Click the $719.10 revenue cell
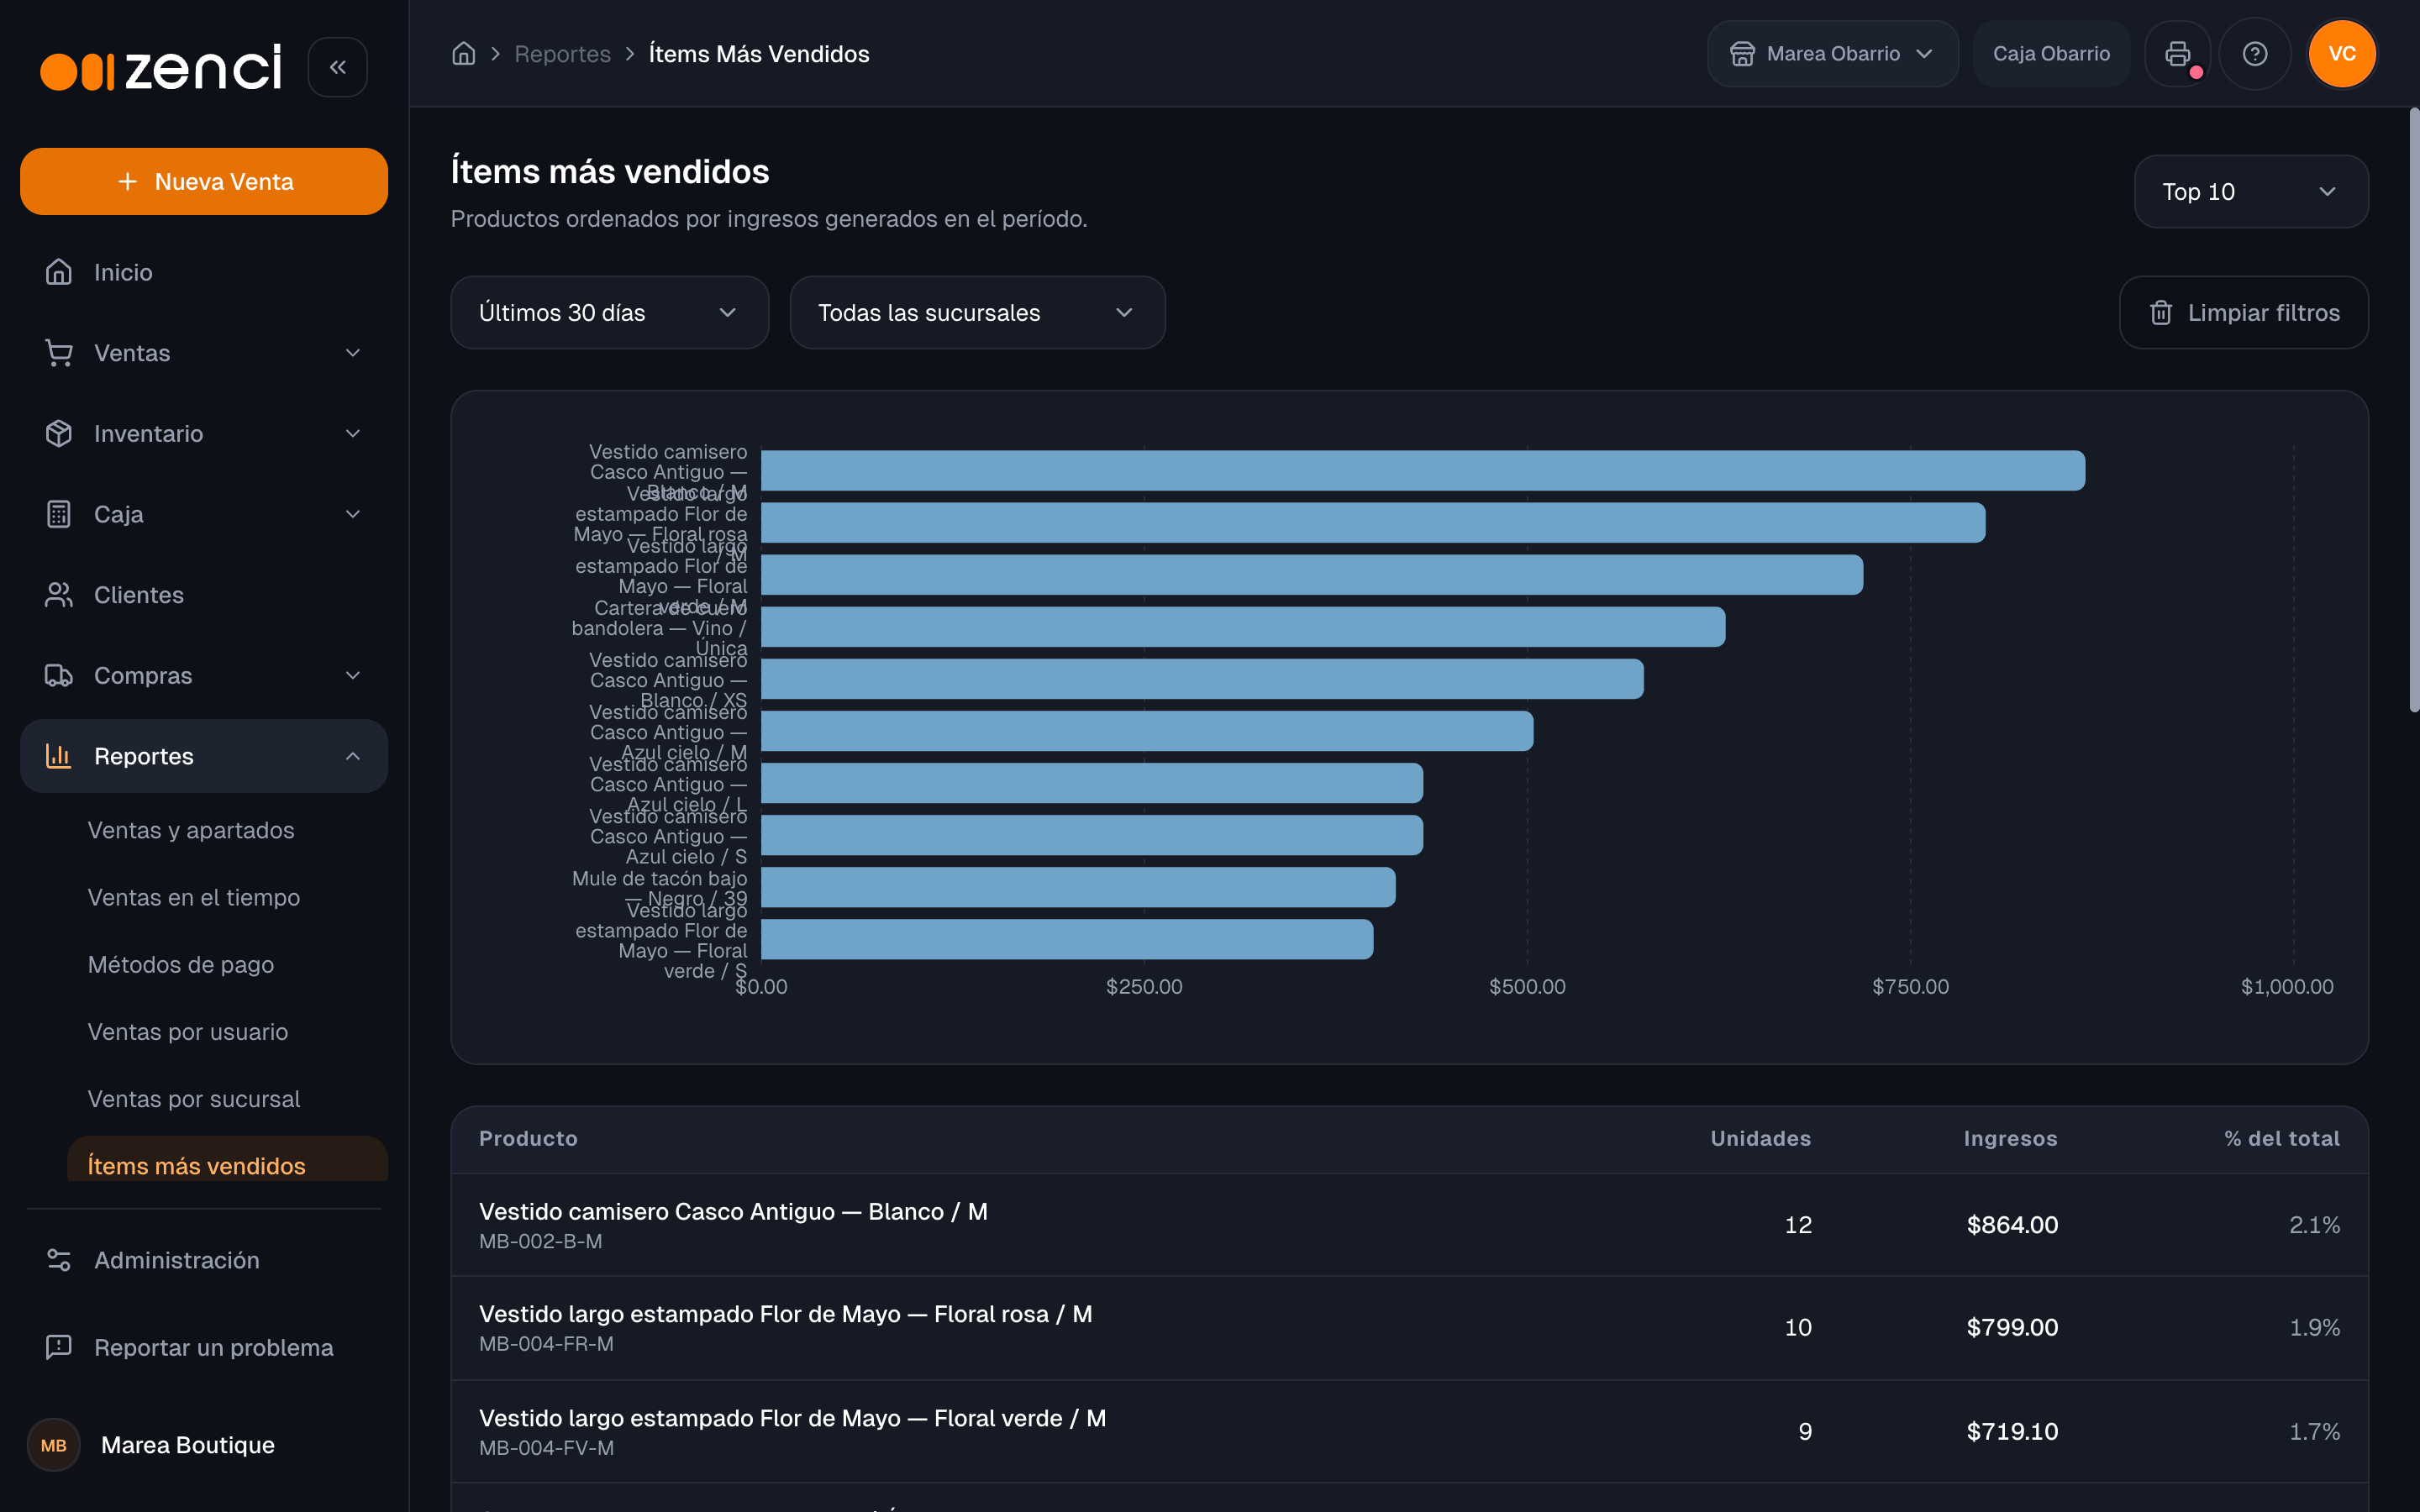Screen dimensions: 2420x1512 (2012, 1431)
